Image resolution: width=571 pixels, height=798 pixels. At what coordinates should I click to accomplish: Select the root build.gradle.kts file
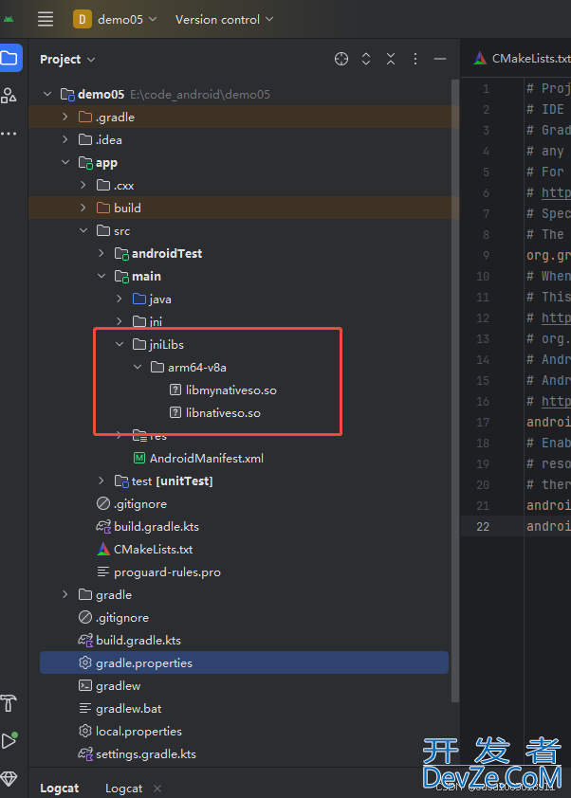point(138,641)
